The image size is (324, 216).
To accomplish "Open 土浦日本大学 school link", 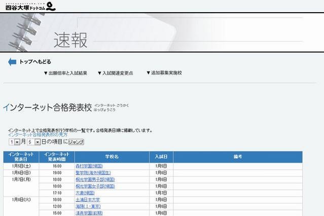I will click(x=88, y=200).
